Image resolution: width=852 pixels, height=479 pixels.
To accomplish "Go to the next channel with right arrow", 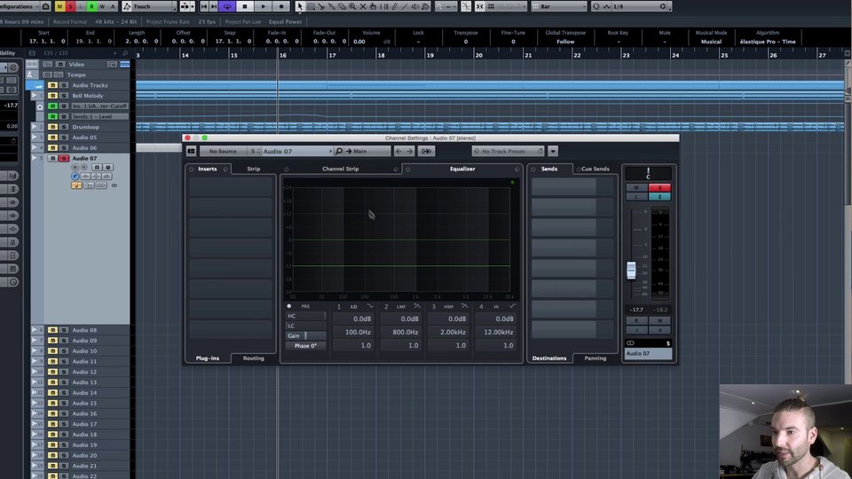I will tap(410, 151).
